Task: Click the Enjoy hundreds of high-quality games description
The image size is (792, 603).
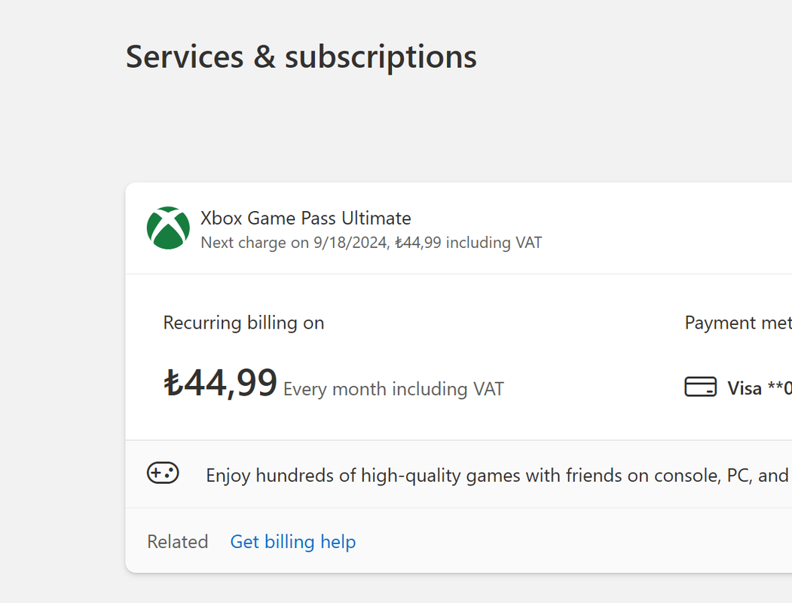Action: point(497,476)
